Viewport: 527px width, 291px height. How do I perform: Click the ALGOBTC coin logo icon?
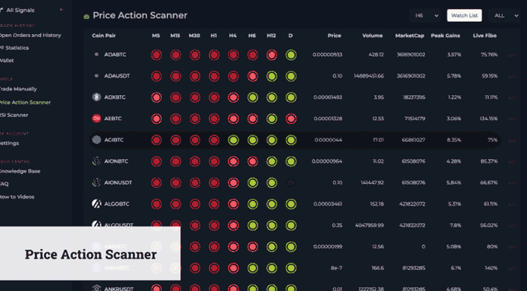[x=96, y=204]
